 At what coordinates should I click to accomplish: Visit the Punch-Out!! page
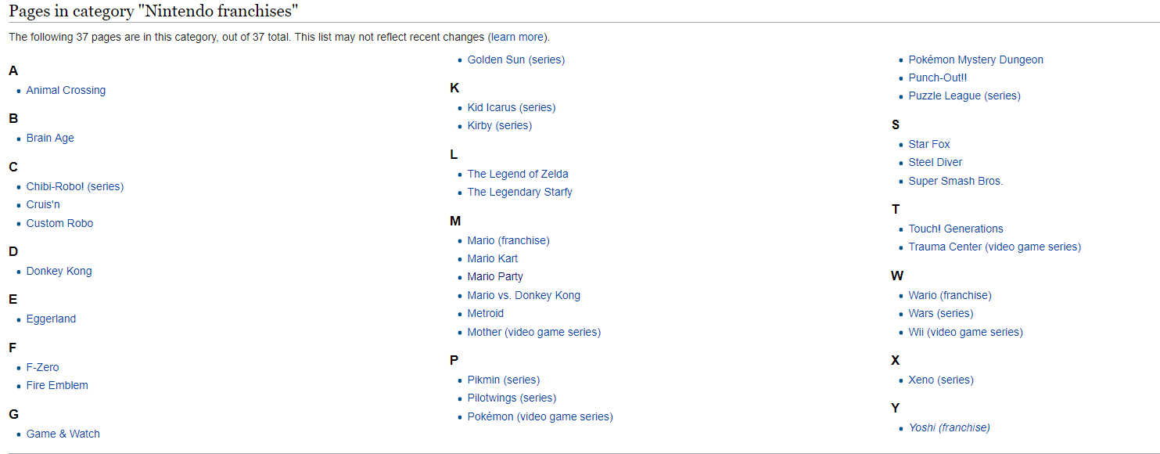(938, 77)
